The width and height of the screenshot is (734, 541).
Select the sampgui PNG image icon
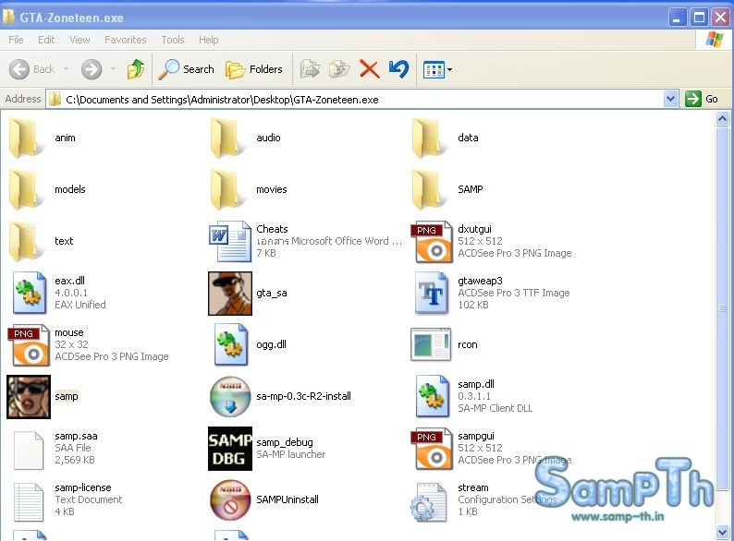click(x=432, y=449)
